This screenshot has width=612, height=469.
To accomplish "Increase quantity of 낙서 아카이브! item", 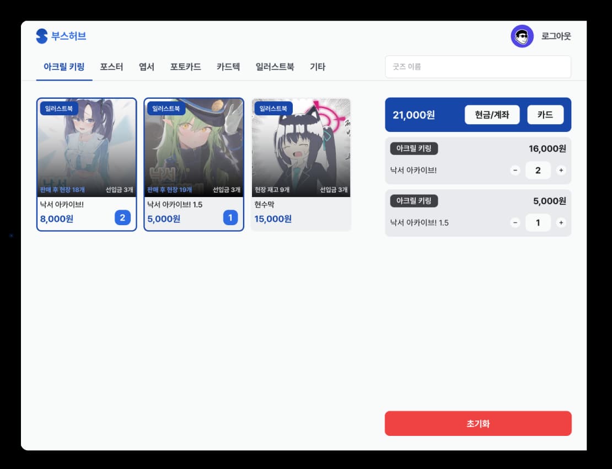I will 561,170.
